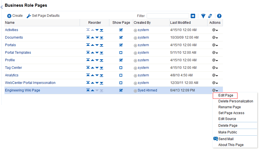Move Engineering Wiki Page to the top
This screenshot has height=153, width=263.
pos(88,90)
